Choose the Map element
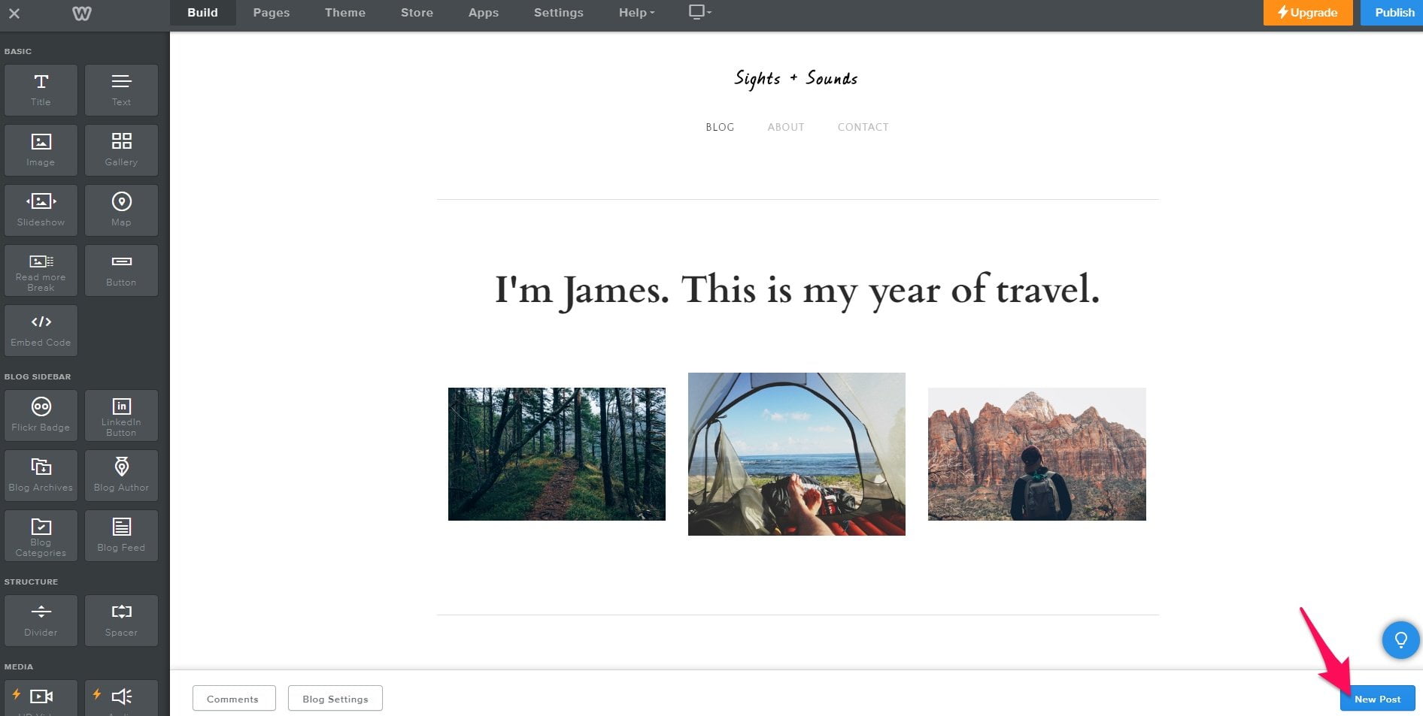Screen dimensions: 1423x716 (x=121, y=210)
